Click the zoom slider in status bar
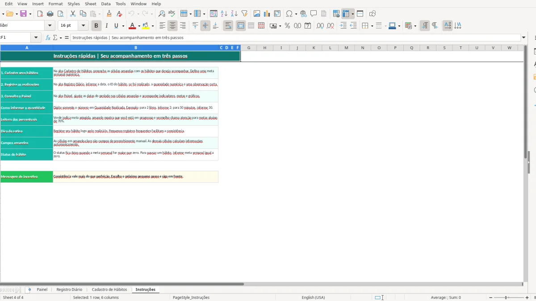 point(509,297)
